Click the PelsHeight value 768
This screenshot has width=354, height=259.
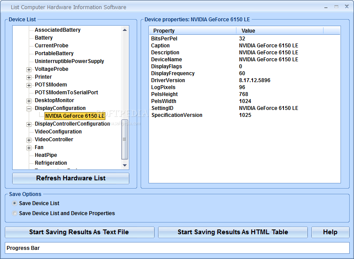pos(243,94)
